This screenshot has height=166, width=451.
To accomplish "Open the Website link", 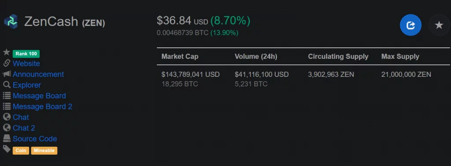I will pos(26,63).
